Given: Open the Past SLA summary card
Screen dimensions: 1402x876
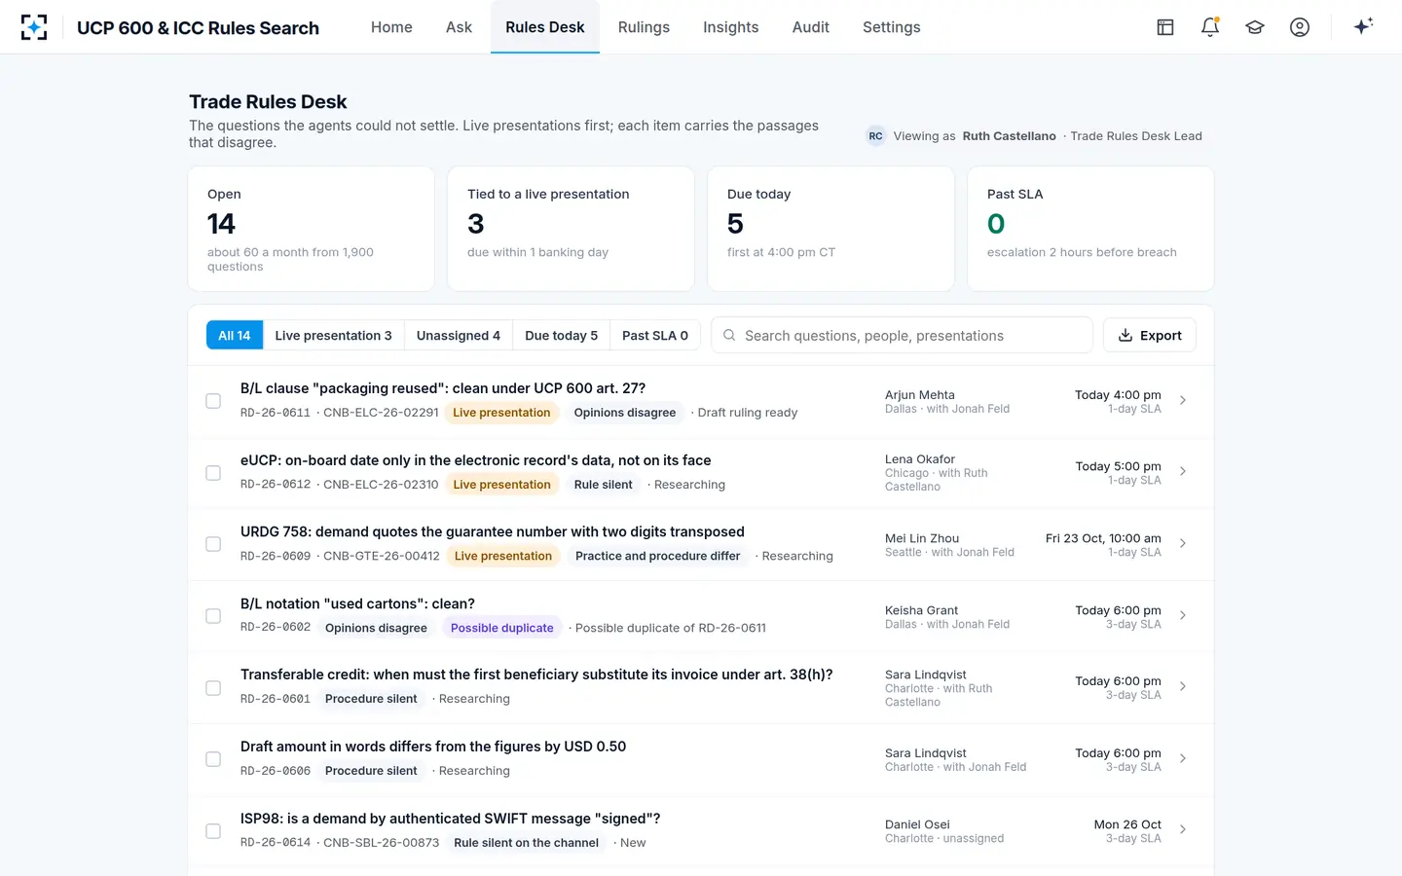Looking at the screenshot, I should (x=1090, y=229).
